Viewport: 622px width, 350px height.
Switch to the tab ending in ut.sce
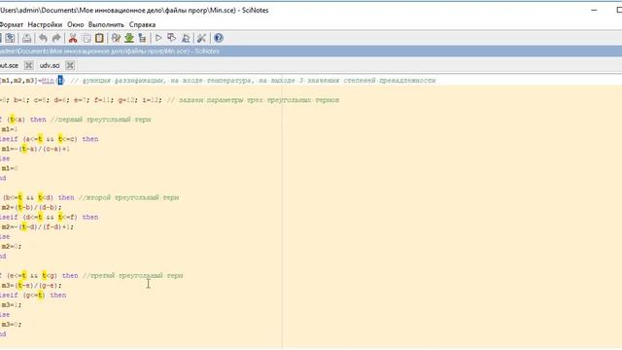(9, 65)
